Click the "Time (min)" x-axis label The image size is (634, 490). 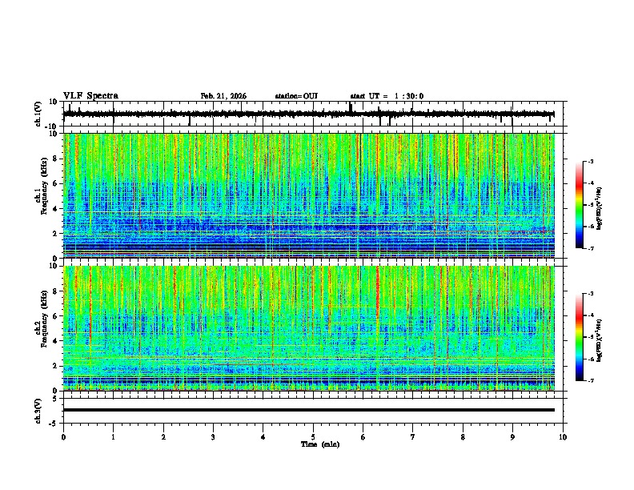click(320, 444)
